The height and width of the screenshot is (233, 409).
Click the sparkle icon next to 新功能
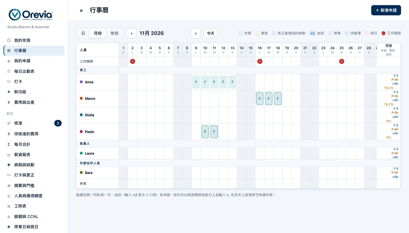point(9,92)
